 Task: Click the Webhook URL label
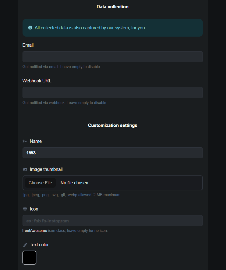point(37,81)
